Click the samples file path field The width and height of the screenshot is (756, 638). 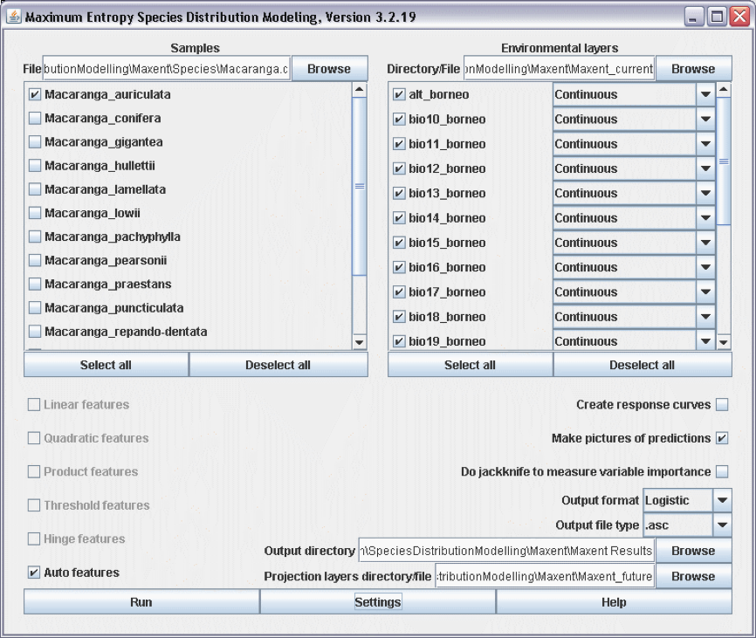coord(167,69)
